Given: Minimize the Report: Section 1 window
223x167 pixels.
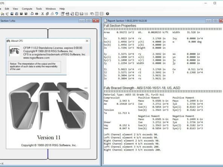Looking at the screenshot, I should (209, 21).
